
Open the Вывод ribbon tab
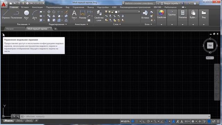click(x=91, y=7)
